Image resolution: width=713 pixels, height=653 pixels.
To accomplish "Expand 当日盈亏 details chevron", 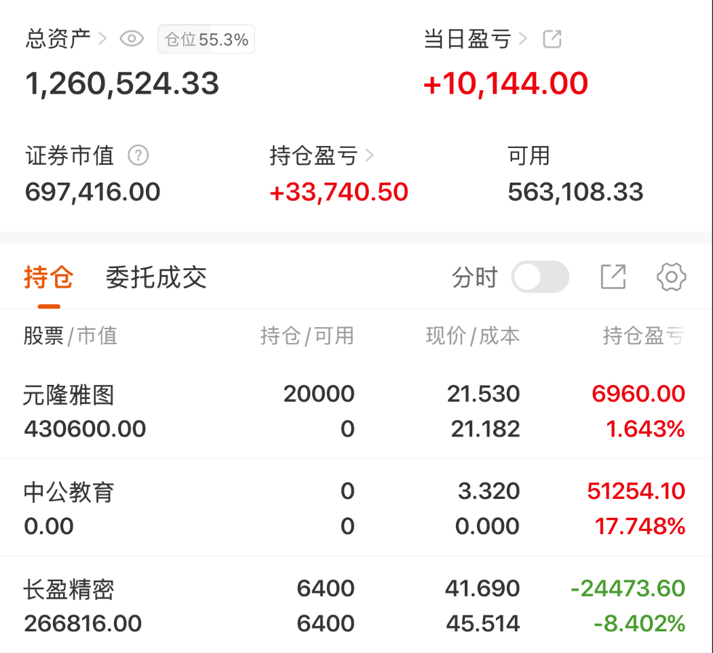I will click(x=523, y=39).
